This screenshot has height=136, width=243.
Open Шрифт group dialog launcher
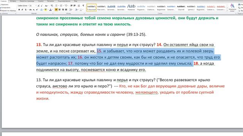53,14
